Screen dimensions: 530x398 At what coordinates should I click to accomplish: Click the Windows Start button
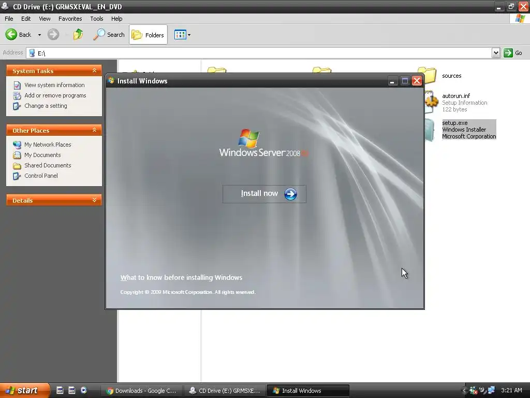tap(24, 390)
